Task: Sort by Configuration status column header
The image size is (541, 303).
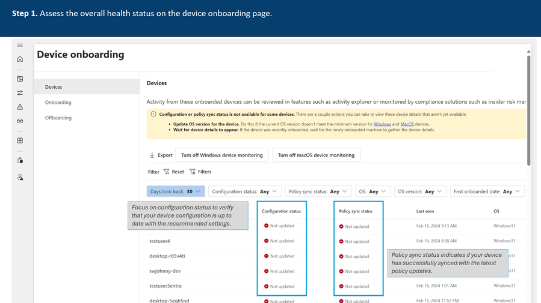Action: click(x=281, y=211)
